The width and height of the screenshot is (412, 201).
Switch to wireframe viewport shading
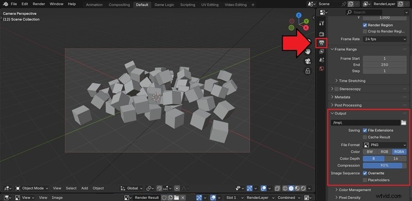coord(285,188)
